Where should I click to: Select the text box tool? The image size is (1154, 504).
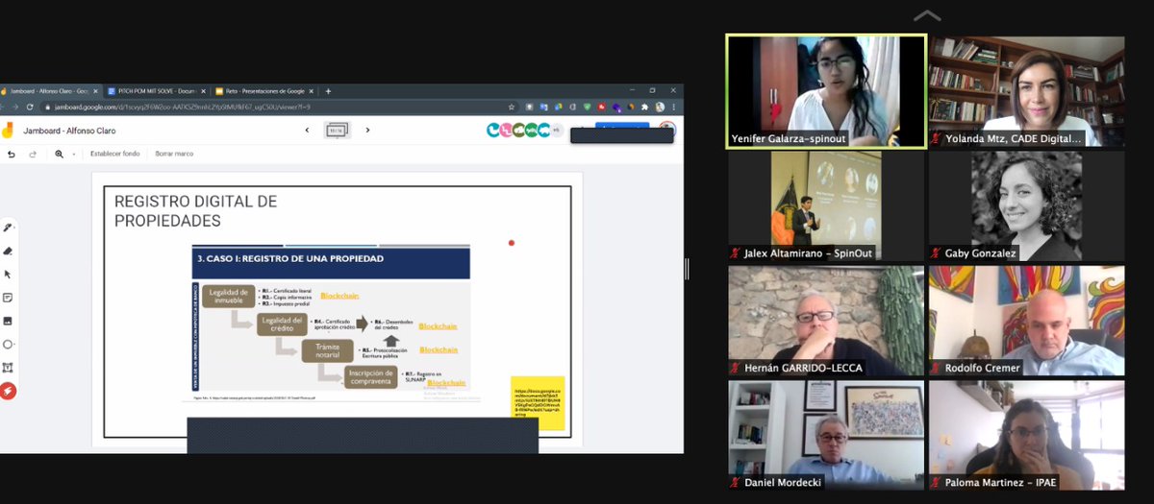point(8,367)
